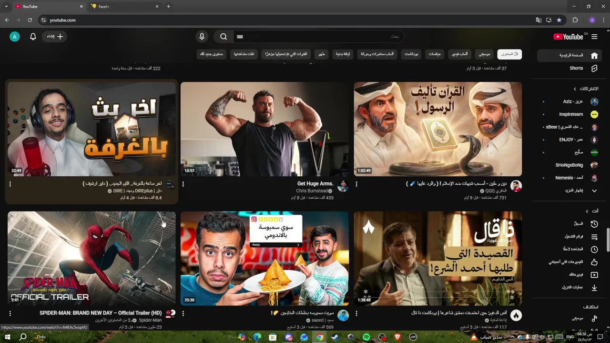The height and width of the screenshot is (343, 610).
Task: Click Chris Bumstead channel avatar
Action: 343,186
